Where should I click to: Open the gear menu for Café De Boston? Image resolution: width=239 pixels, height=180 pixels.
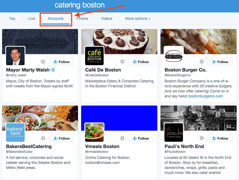coord(122,61)
